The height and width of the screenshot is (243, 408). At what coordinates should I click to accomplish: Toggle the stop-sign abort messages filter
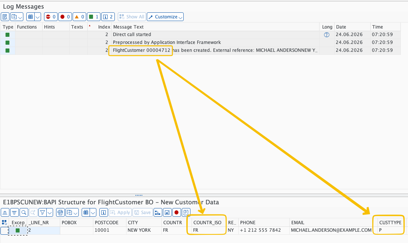(x=50, y=17)
